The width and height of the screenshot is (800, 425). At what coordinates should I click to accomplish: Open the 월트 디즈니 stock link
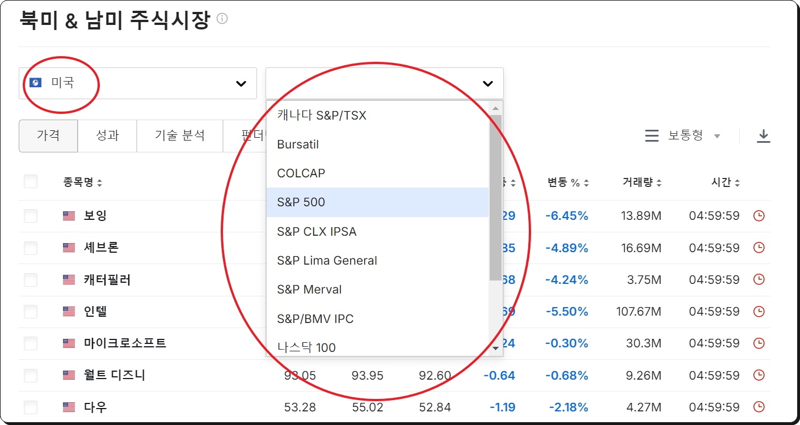[114, 375]
